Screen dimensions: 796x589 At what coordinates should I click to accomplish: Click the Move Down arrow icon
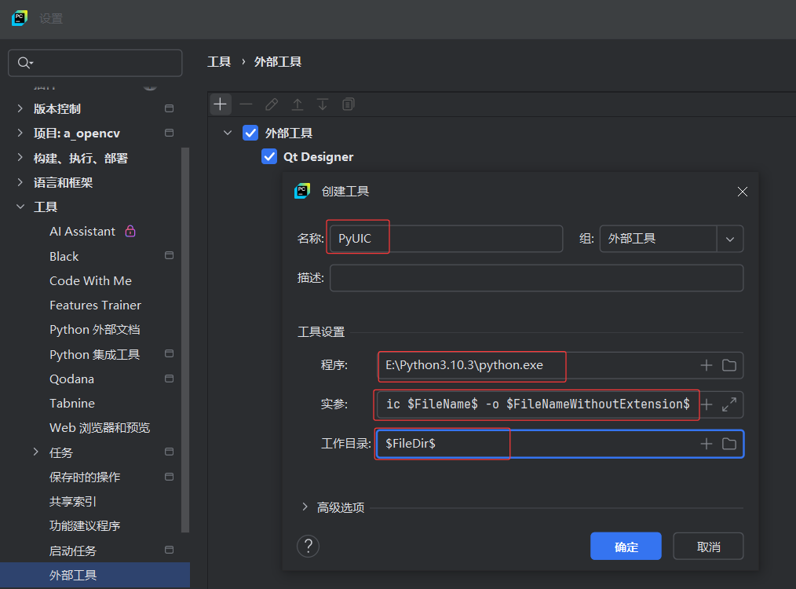[x=323, y=104]
